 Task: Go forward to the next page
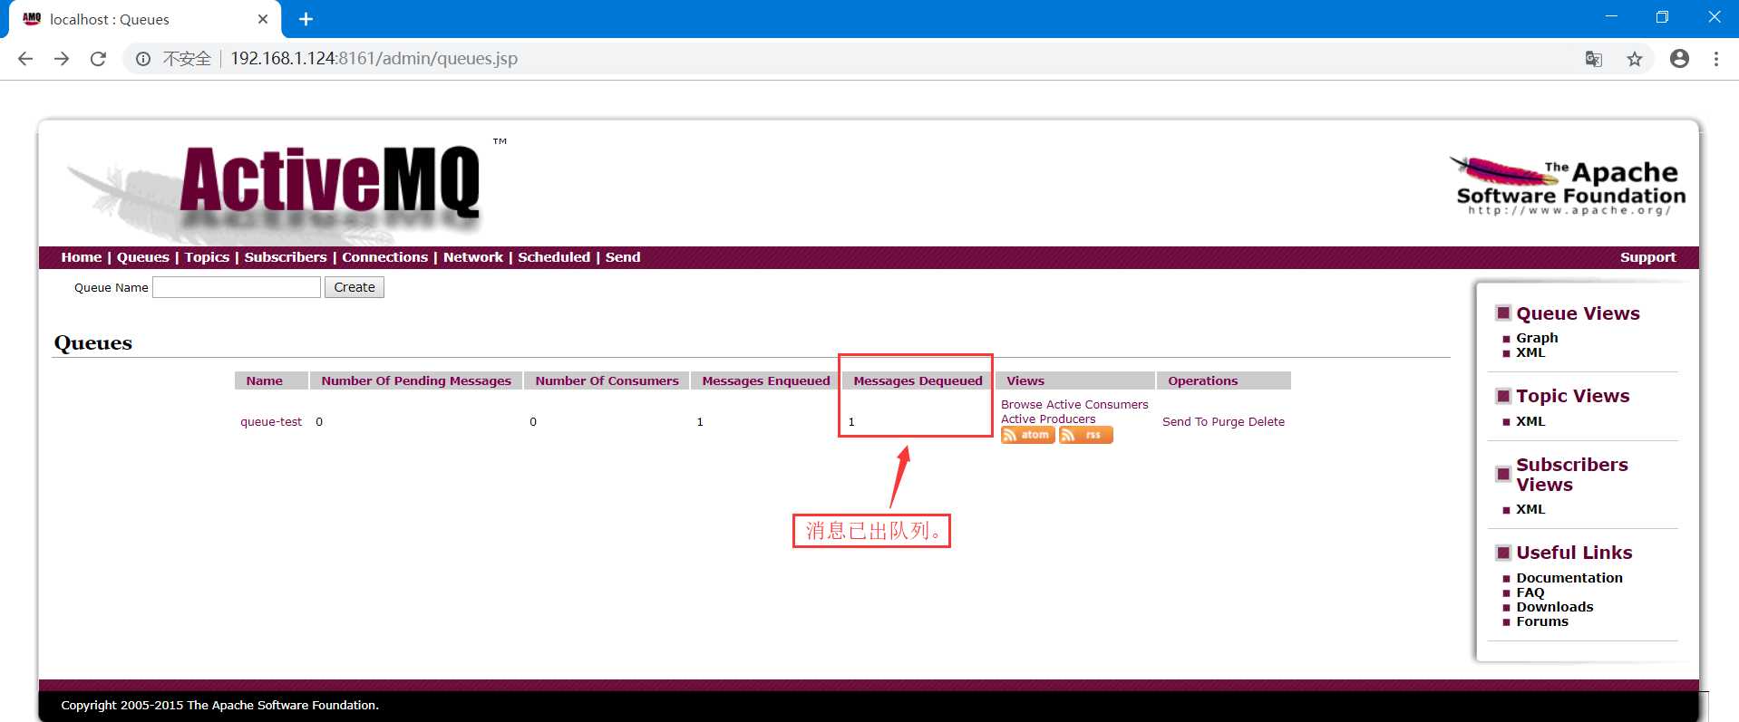click(62, 59)
